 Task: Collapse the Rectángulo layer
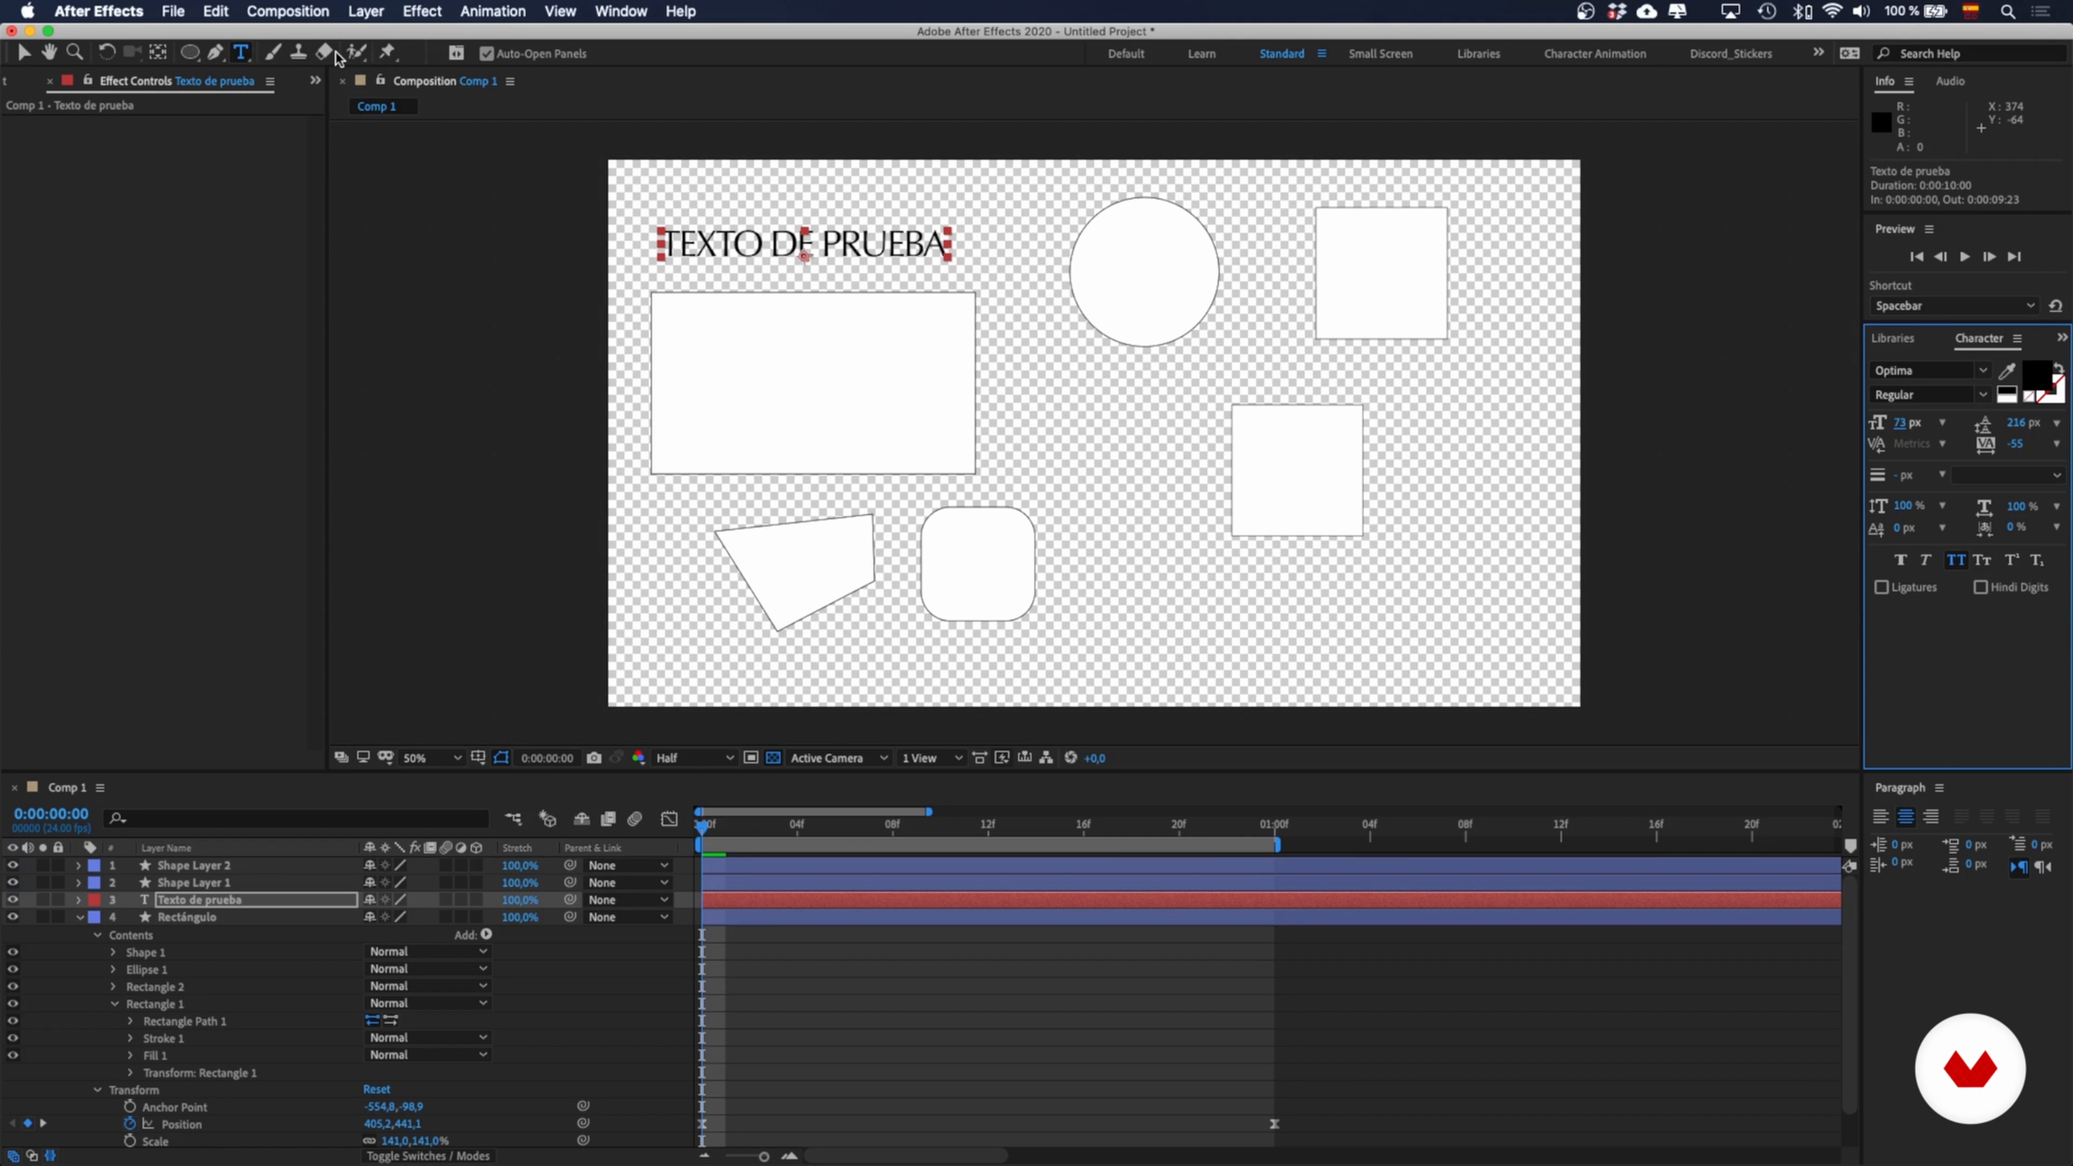click(80, 917)
